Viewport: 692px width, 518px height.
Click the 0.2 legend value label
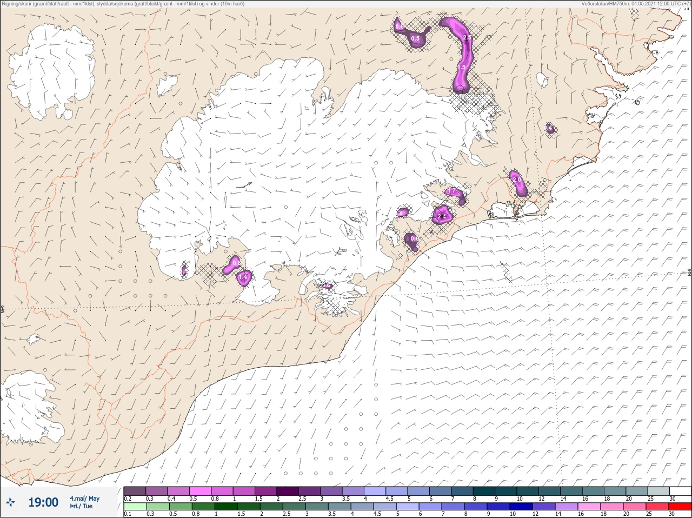pyautogui.click(x=128, y=499)
